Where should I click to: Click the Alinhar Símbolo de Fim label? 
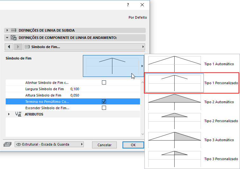coord(47,83)
